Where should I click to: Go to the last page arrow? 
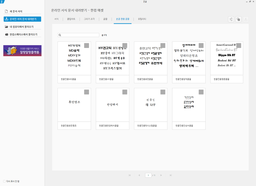coord(171,175)
